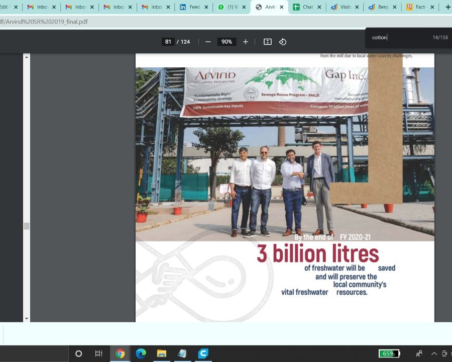Click the 90% zoom level field

pos(227,42)
